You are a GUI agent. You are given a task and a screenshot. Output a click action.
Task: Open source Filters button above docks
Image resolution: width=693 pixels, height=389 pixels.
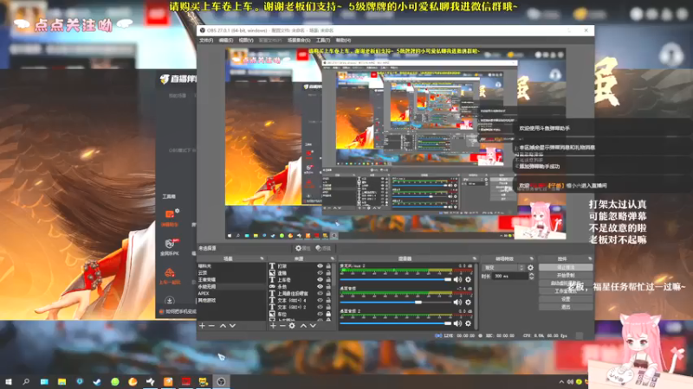(323, 249)
